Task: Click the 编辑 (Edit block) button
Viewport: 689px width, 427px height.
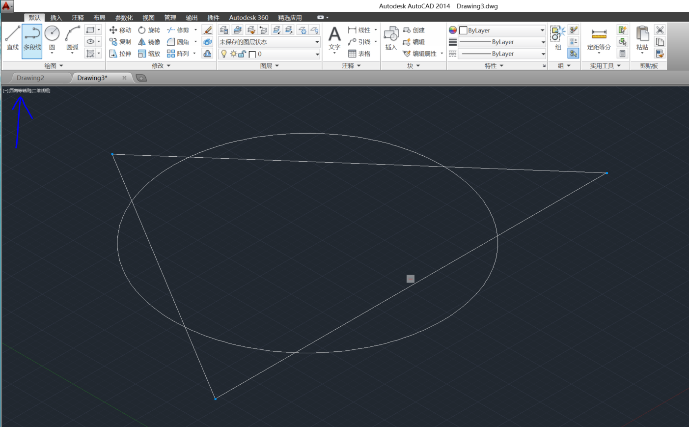Action: 413,42
